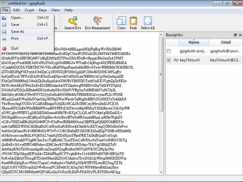Select Open... in the File menu
243x182 pixels.
point(17,17)
